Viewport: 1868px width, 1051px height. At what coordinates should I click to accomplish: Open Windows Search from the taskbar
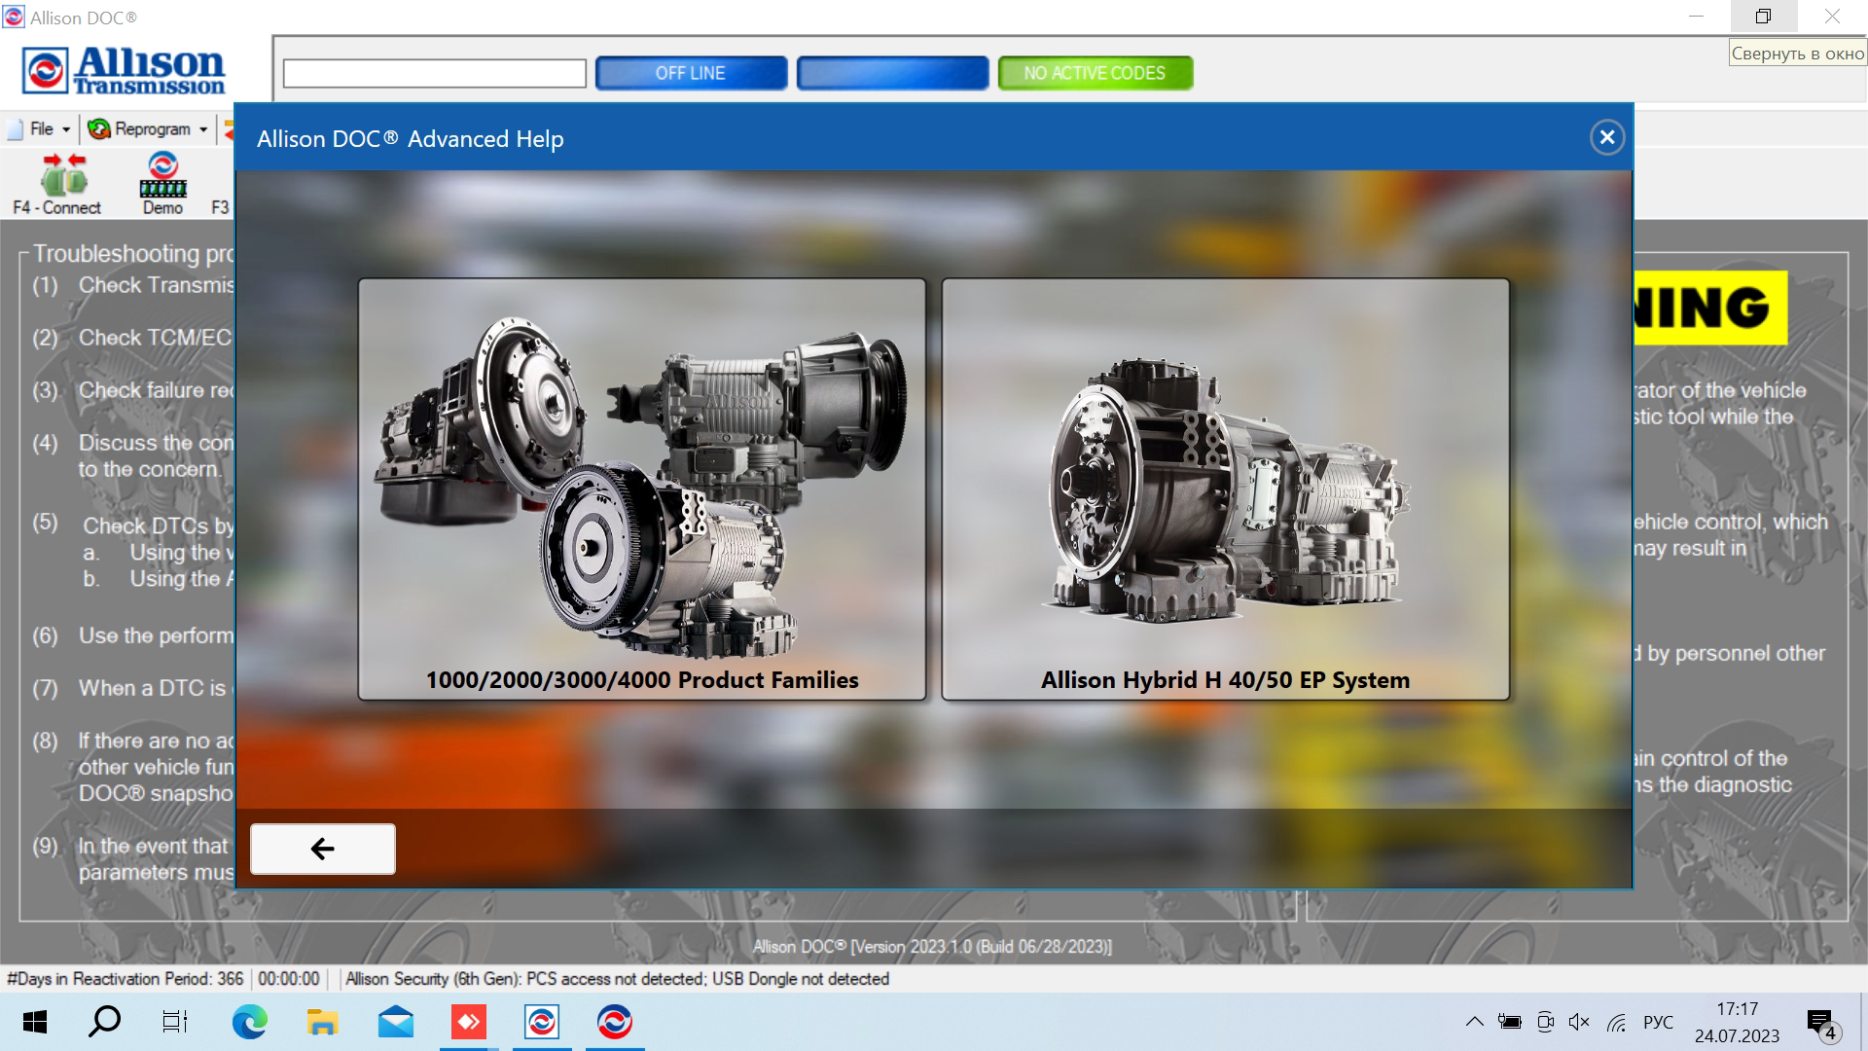coord(104,1022)
